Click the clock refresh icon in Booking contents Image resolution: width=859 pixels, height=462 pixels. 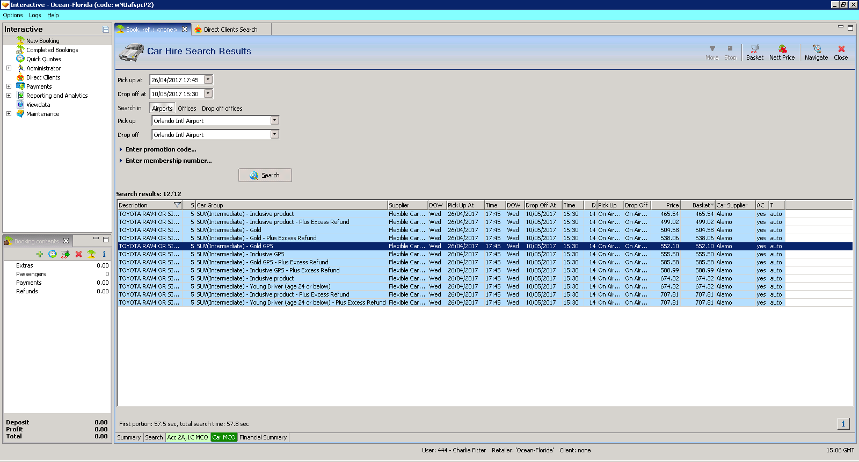[x=53, y=254]
